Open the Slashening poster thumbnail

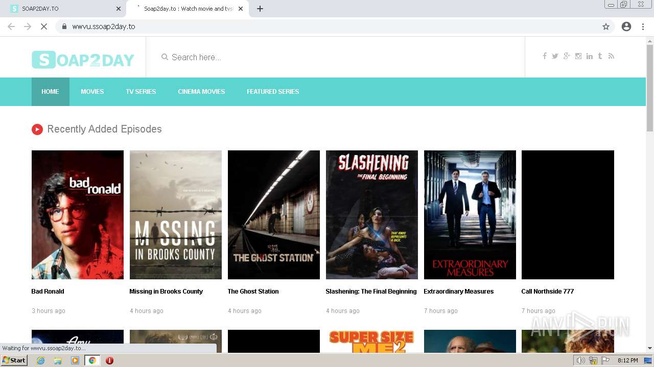click(372, 215)
